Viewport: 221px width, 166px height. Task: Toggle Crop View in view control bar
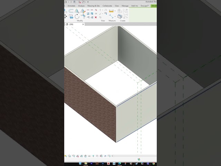coord(77,156)
